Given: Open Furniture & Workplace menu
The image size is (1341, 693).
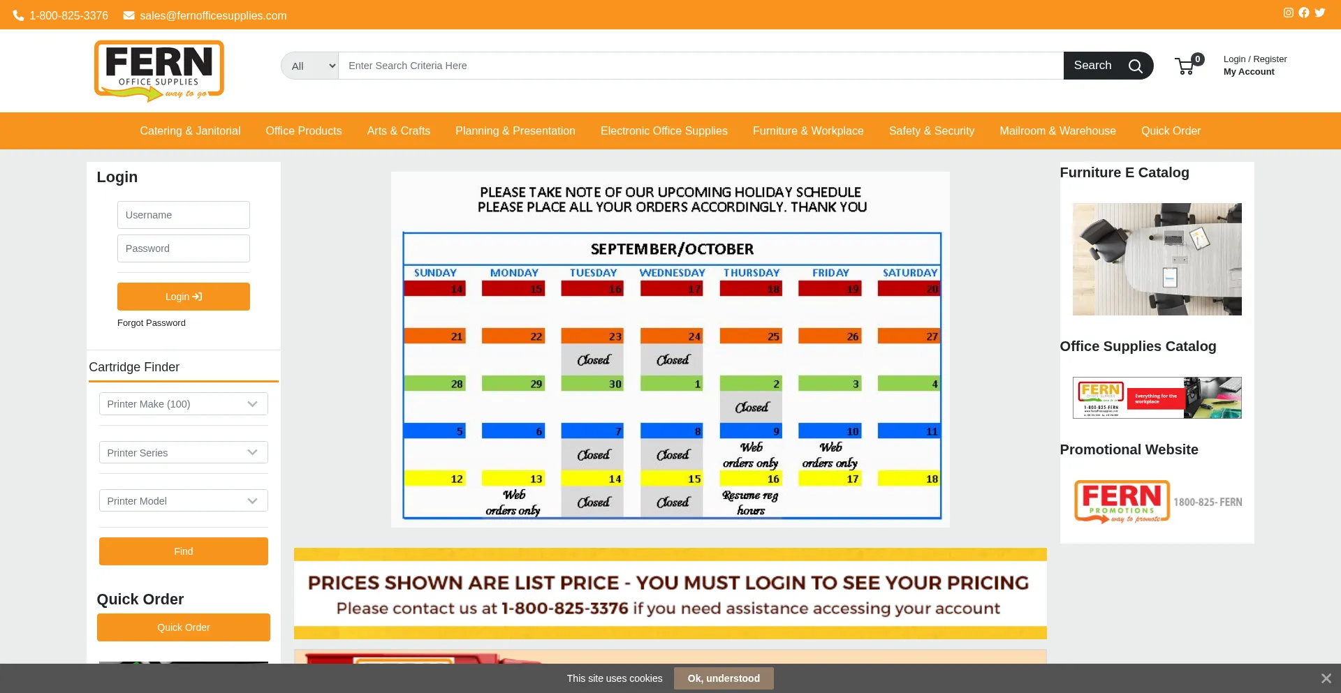Looking at the screenshot, I should click(x=808, y=131).
